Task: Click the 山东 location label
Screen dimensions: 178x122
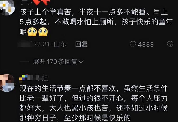Action: pos(60,44)
